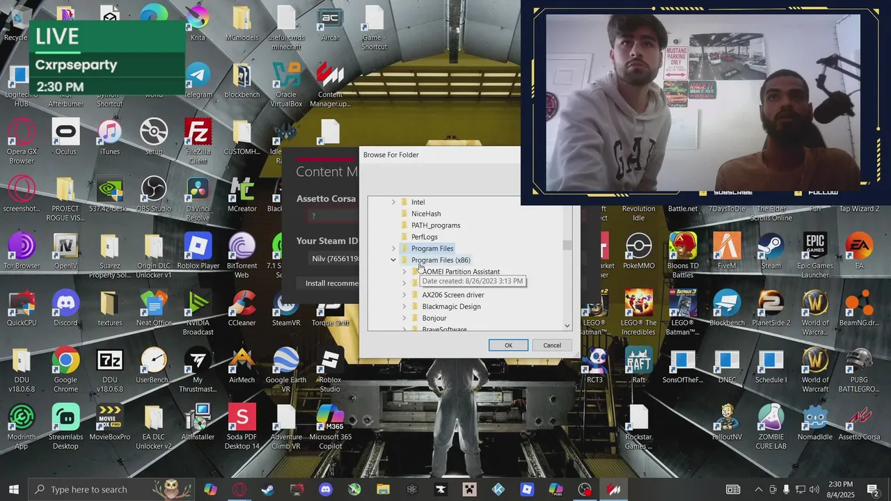The width and height of the screenshot is (891, 501).
Task: Open FalloutNV desktop icon
Action: tap(726, 422)
